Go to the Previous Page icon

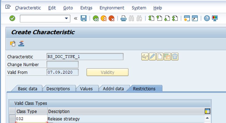(x=159, y=18)
